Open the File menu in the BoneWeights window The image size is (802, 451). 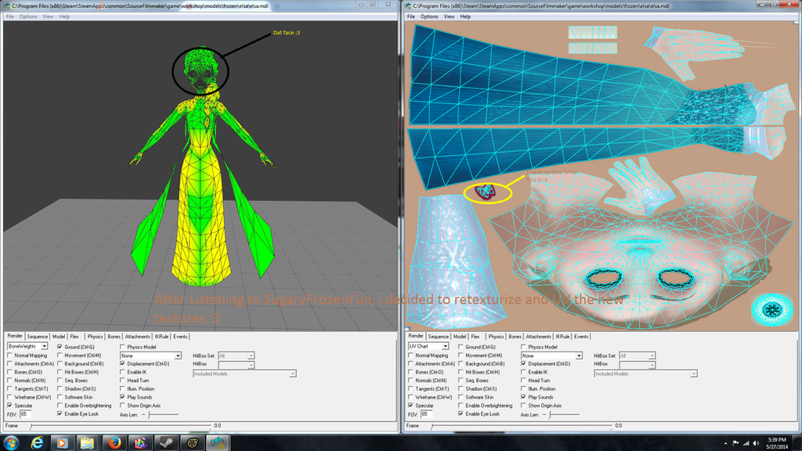[x=10, y=16]
